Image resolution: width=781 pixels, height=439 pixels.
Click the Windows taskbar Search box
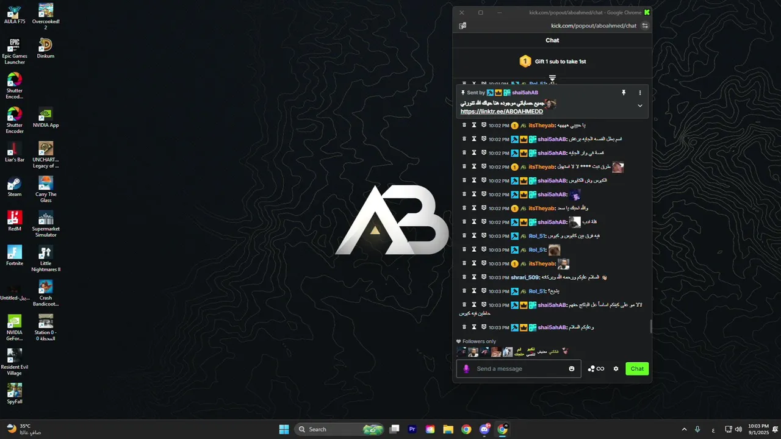tap(340, 429)
